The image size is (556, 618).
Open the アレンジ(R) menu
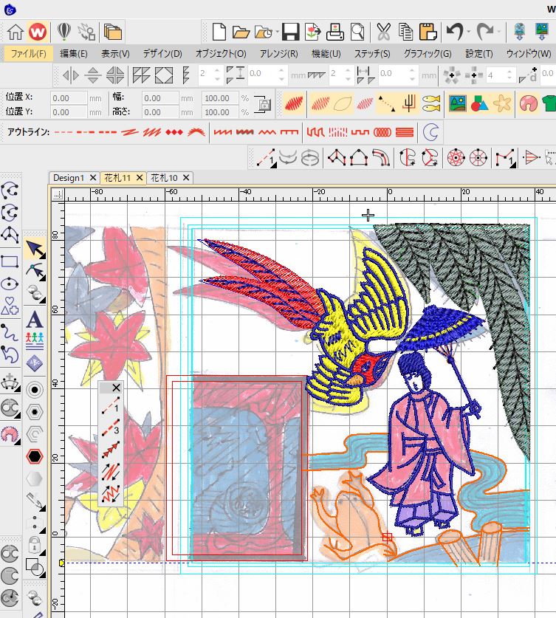pos(278,53)
